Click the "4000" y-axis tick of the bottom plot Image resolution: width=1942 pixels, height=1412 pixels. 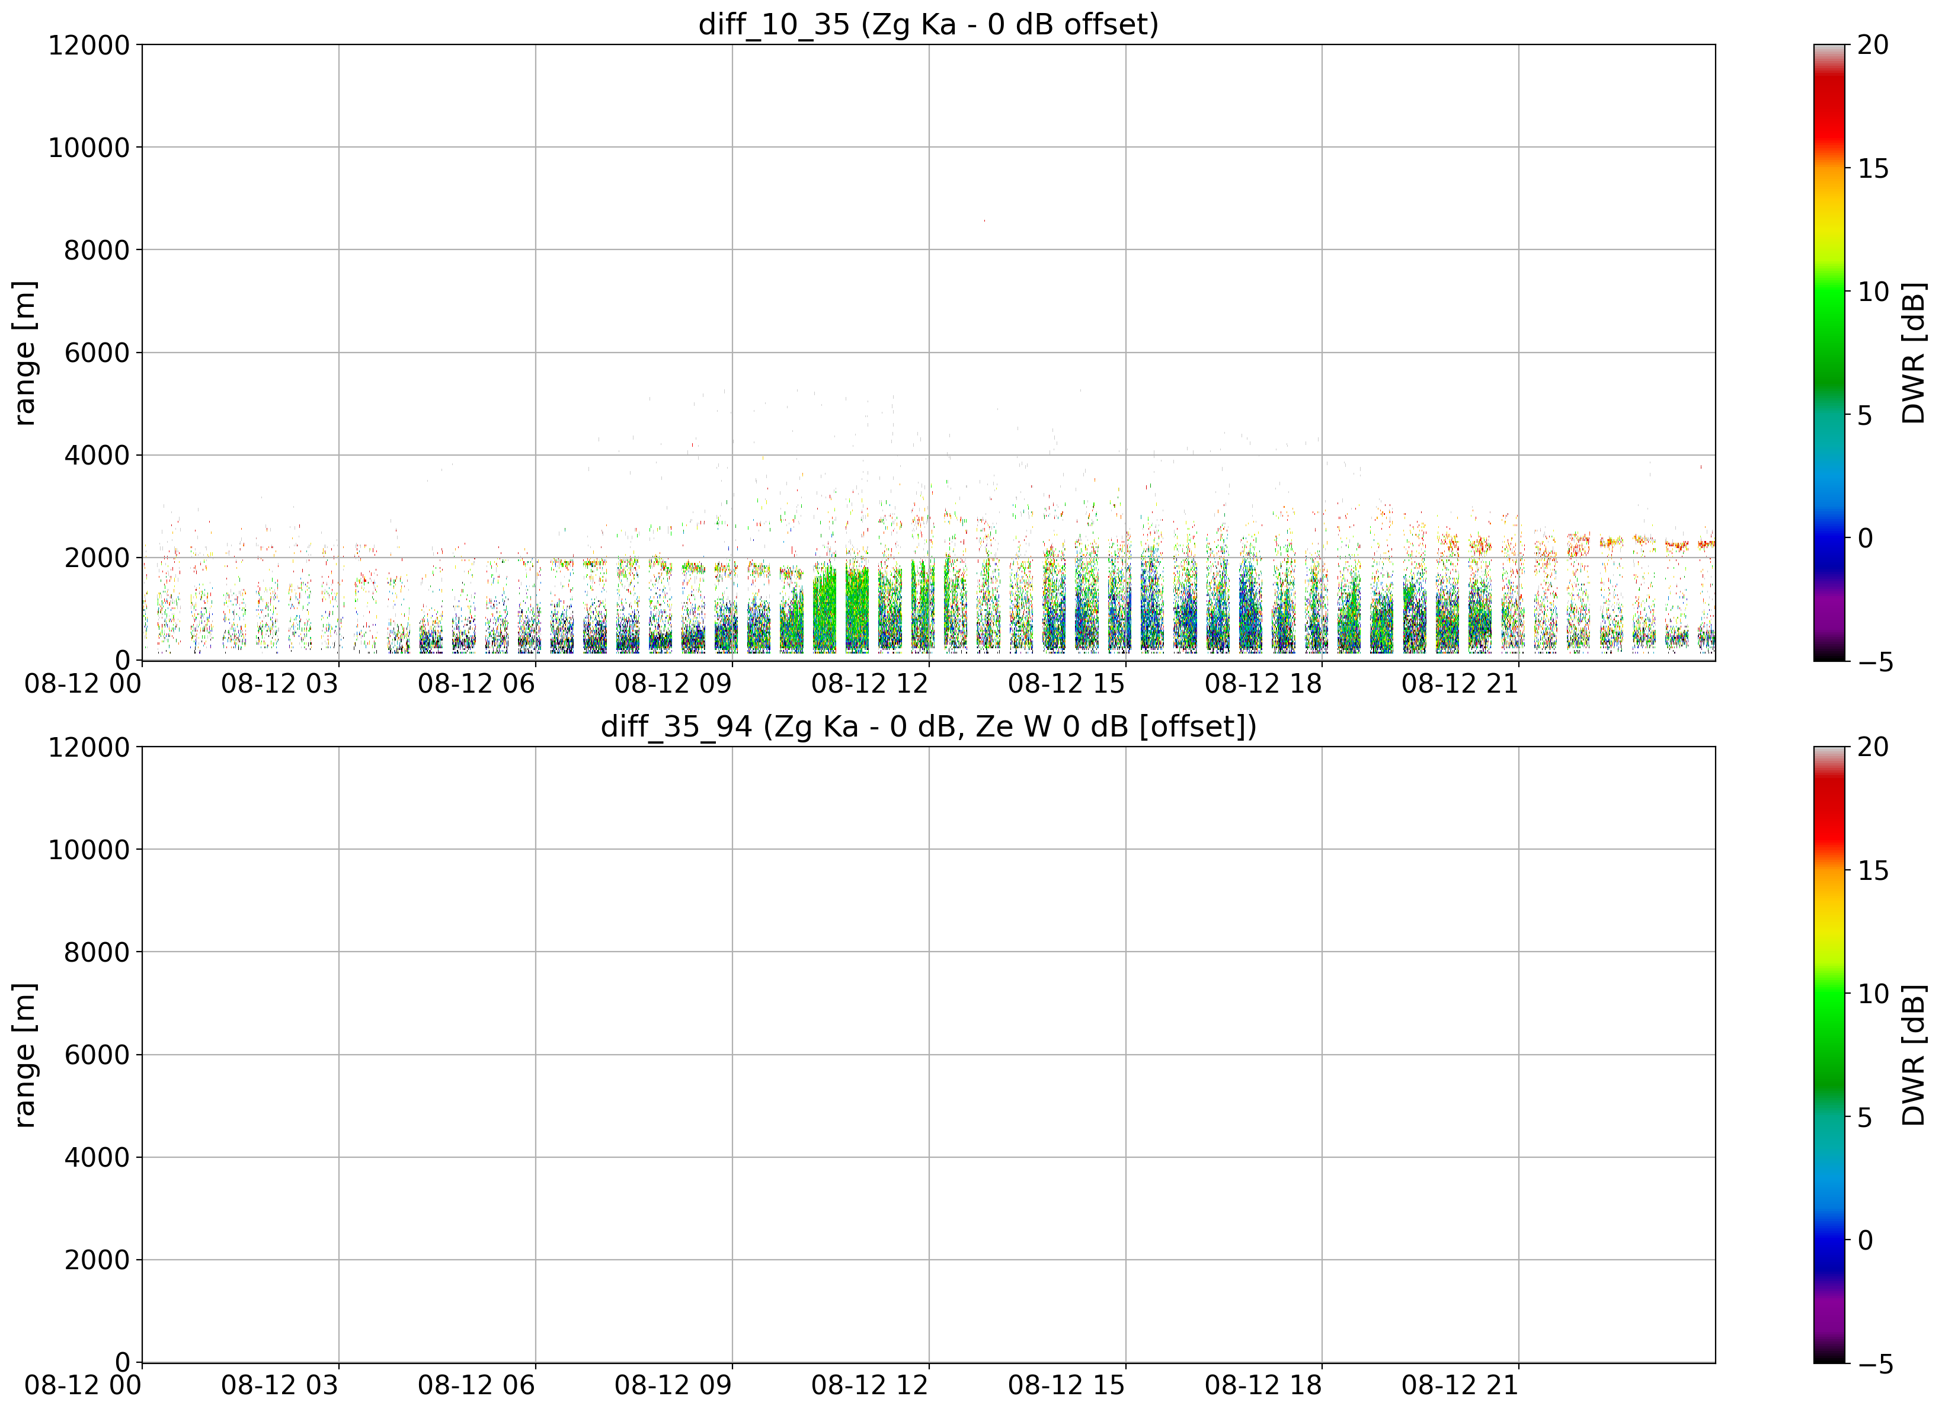tap(97, 1158)
